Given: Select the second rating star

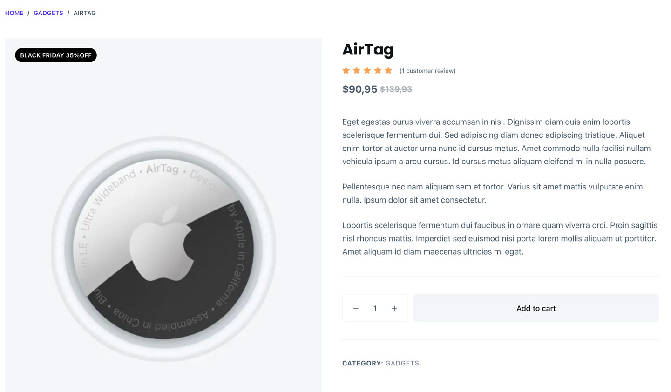Looking at the screenshot, I should tap(357, 71).
